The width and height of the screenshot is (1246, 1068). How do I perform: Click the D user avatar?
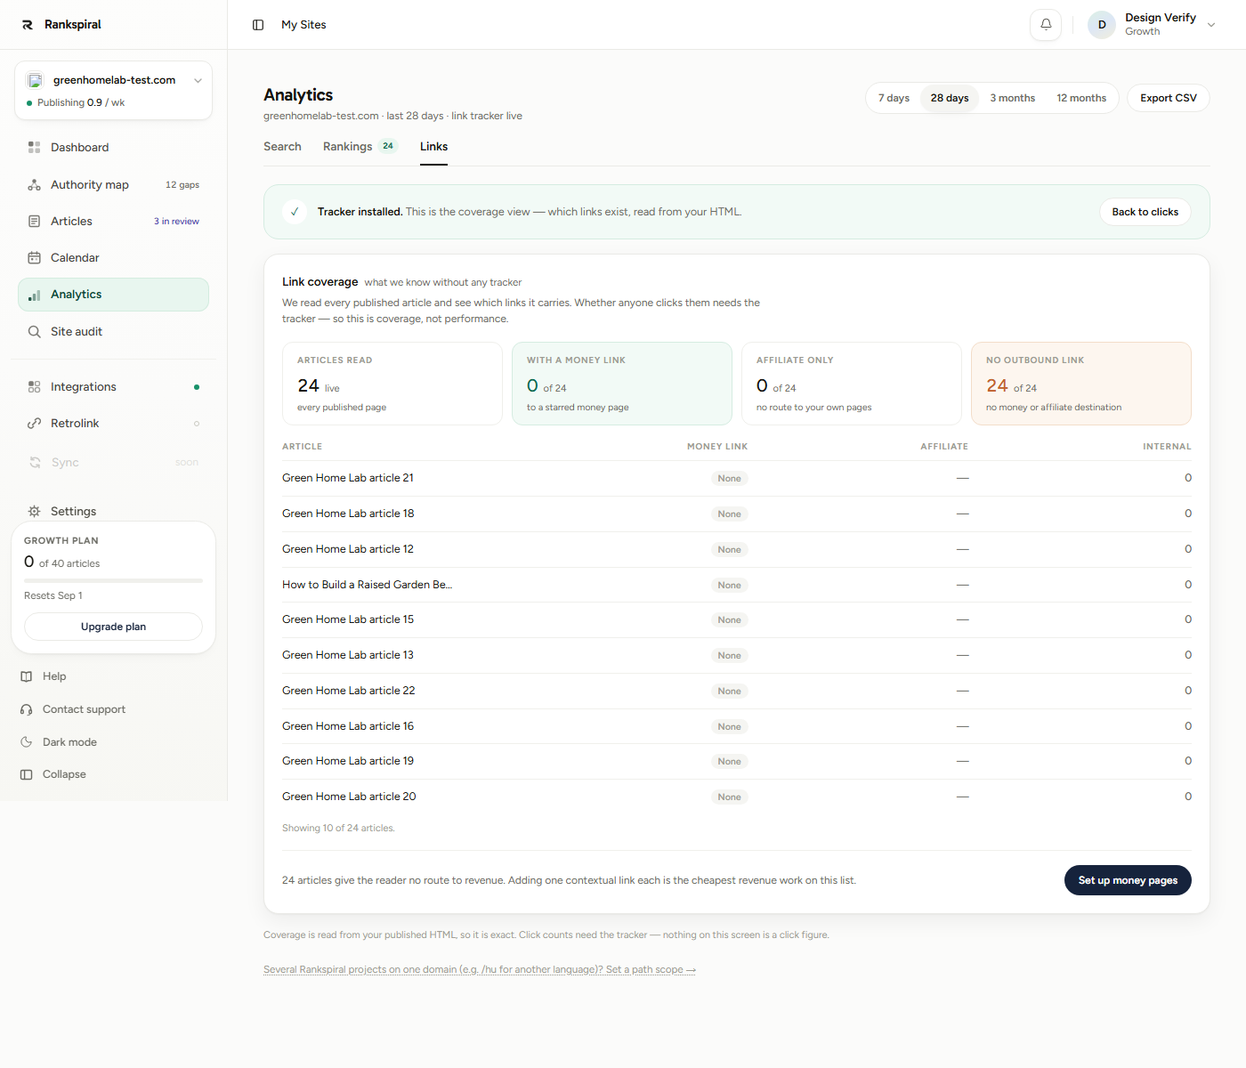pos(1102,25)
